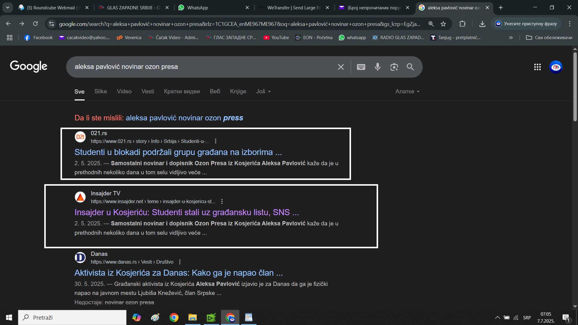
Task: Show hidden bookmarks with double chevron
Action: coord(511,38)
